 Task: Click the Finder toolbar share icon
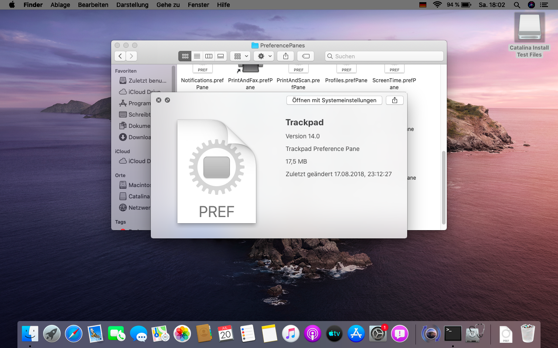pos(286,56)
